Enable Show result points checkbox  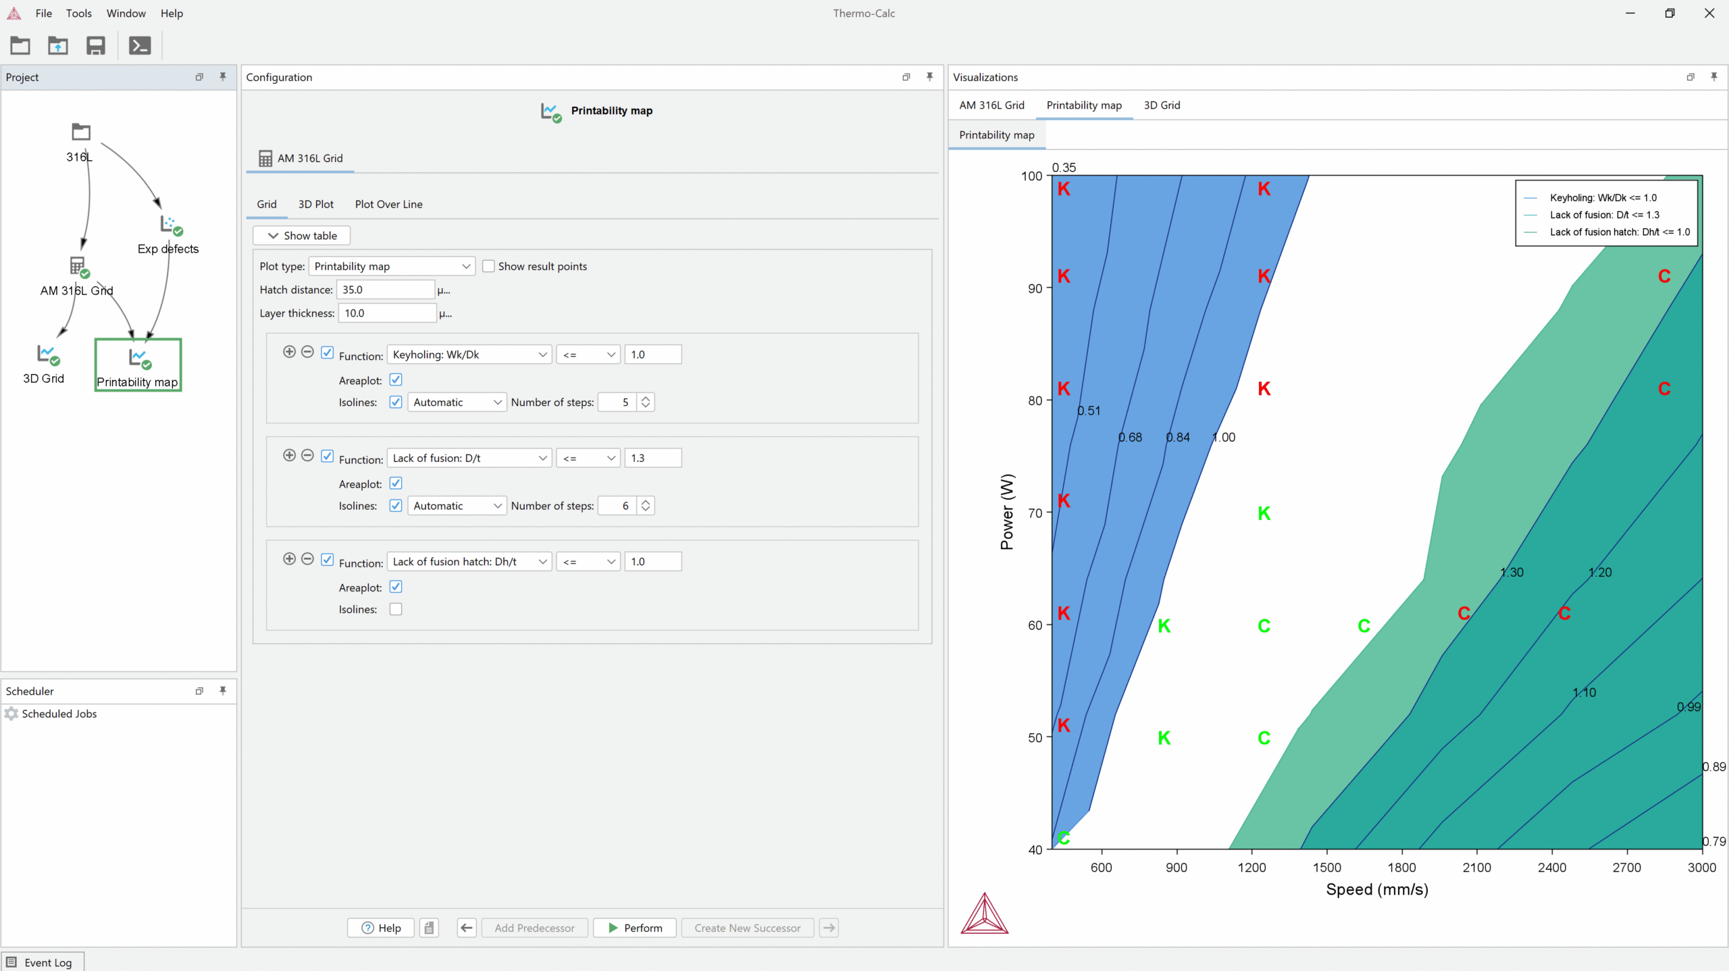pos(489,266)
